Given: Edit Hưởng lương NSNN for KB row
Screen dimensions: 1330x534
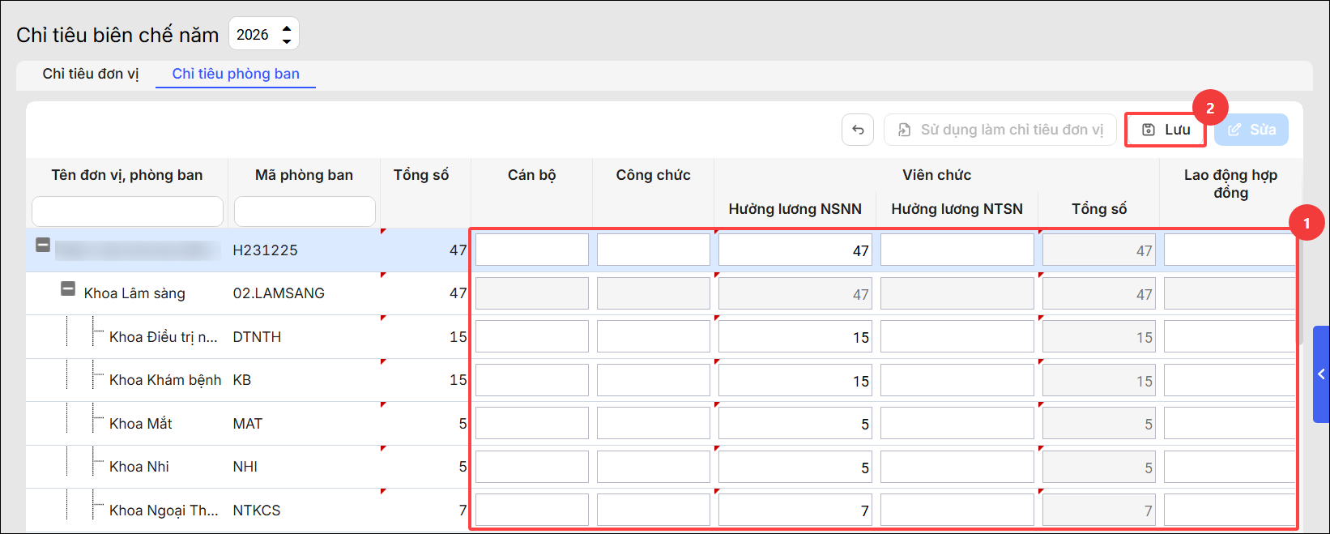Looking at the screenshot, I should 795,380.
